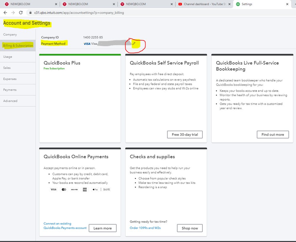
Task: Click the Checks and supplies card title
Action: (x=152, y=157)
